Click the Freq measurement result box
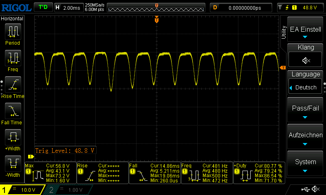326x195 pixels. (x=207, y=173)
